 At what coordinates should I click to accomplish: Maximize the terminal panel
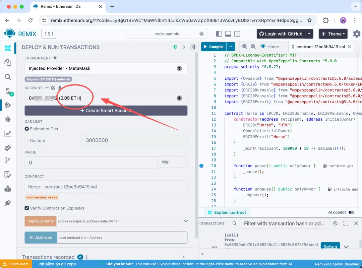346,223
